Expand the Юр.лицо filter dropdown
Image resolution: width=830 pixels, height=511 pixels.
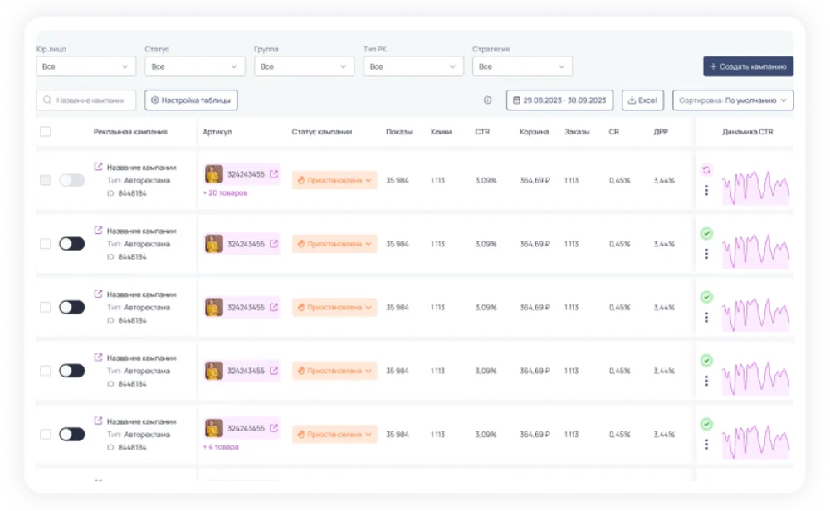tap(85, 66)
